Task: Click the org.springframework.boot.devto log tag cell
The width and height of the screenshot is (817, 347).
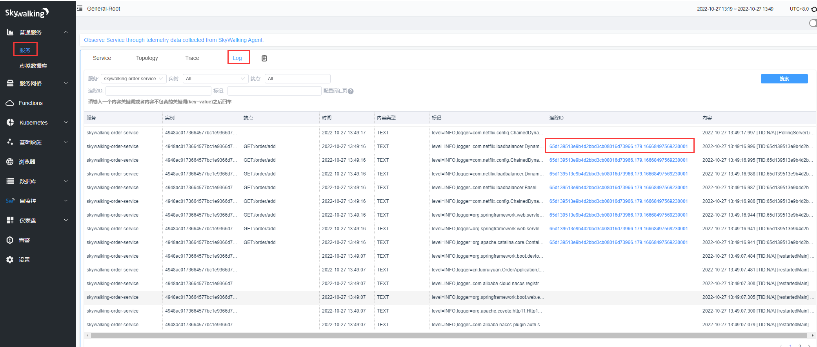Action: (x=488, y=256)
